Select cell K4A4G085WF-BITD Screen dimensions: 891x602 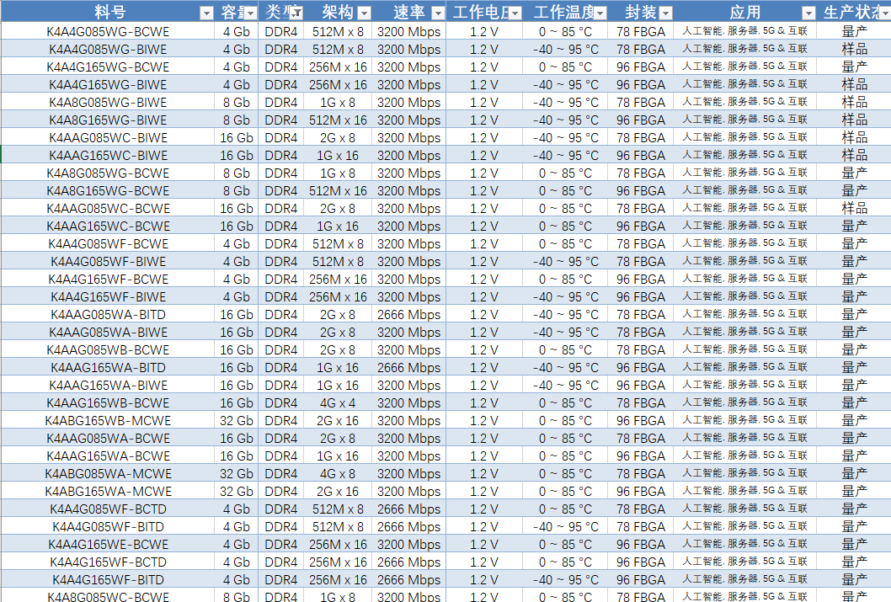pyautogui.click(x=108, y=526)
